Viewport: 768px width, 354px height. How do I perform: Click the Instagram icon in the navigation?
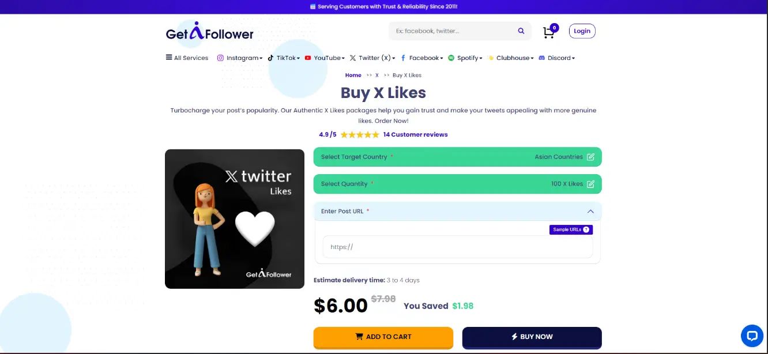click(220, 58)
